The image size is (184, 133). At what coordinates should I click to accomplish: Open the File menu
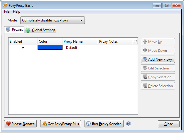(x=7, y=11)
